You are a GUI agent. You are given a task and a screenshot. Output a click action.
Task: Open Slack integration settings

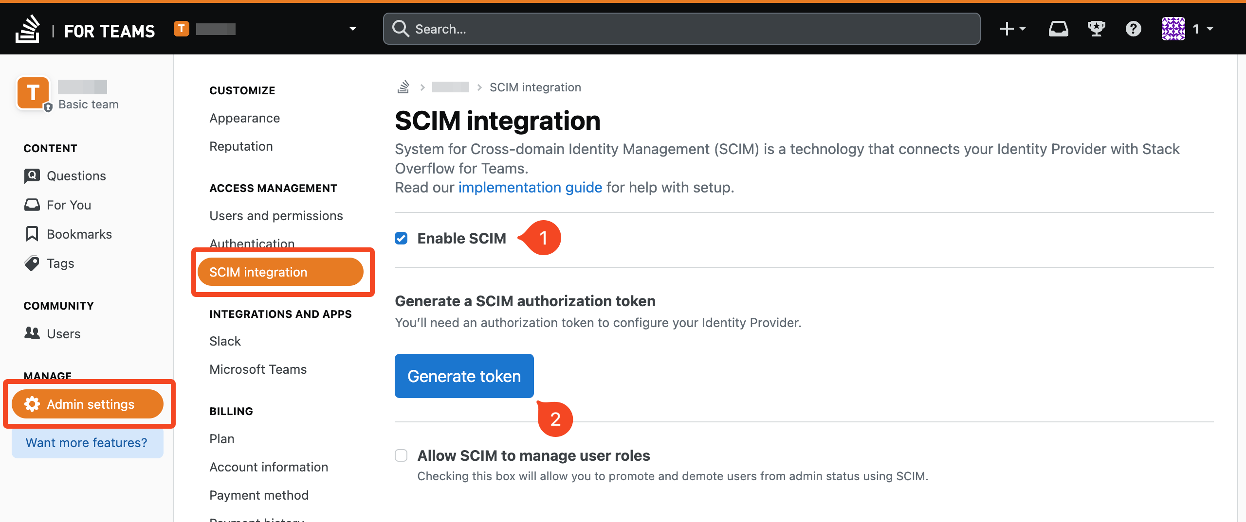pyautogui.click(x=225, y=341)
